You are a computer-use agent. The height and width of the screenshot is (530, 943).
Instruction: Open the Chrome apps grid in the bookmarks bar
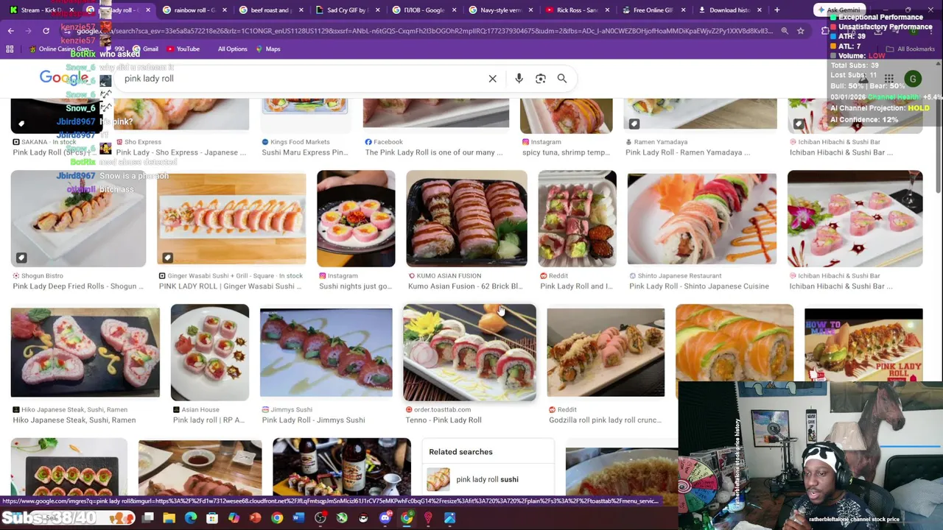point(10,49)
